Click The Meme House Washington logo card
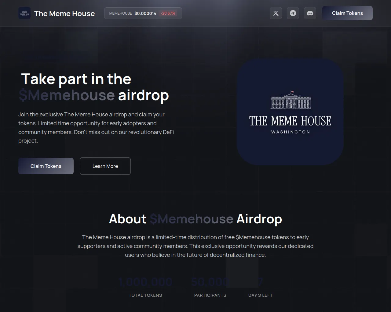 (x=290, y=112)
